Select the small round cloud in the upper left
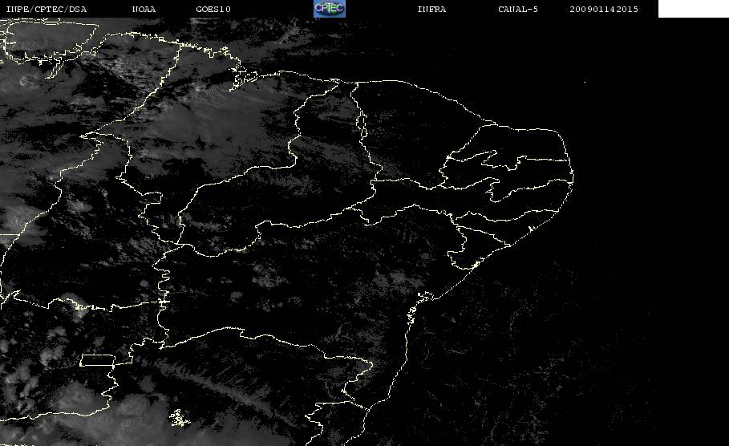Image resolution: width=729 pixels, height=446 pixels. [26, 81]
